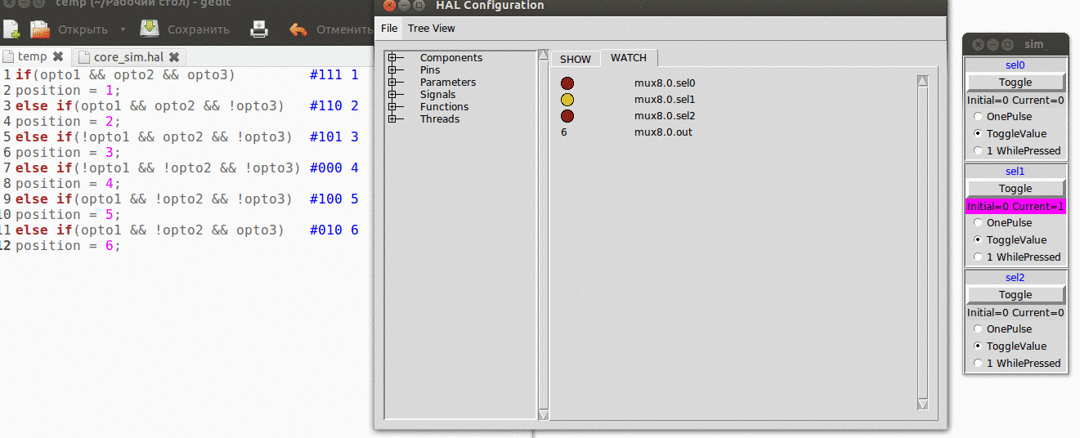Click the Save icon labeled Сохранить
Image resolution: width=1080 pixels, height=438 pixels.
(x=149, y=29)
